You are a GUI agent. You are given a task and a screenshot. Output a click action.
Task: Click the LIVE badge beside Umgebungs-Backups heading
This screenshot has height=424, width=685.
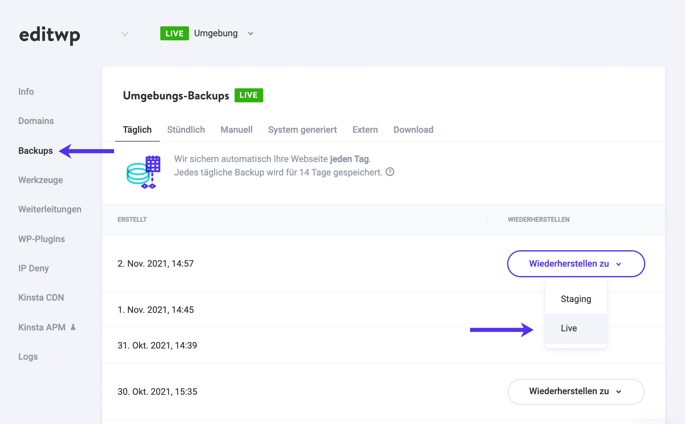(249, 95)
